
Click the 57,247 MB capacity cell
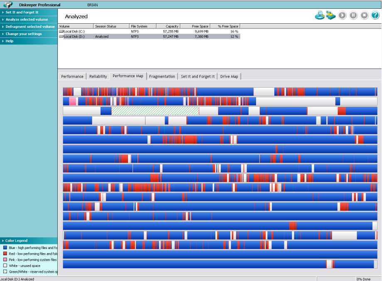click(171, 37)
